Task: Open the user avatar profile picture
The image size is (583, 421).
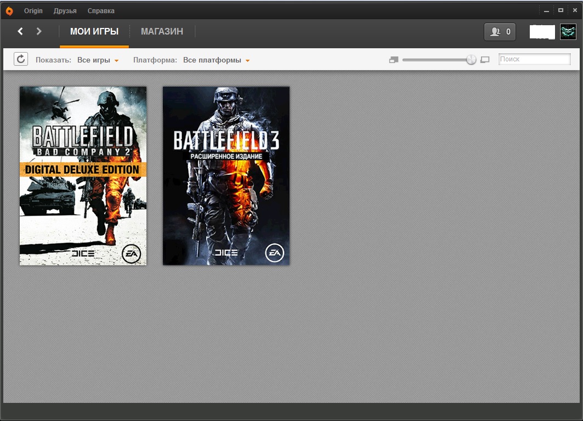Action: (x=568, y=32)
